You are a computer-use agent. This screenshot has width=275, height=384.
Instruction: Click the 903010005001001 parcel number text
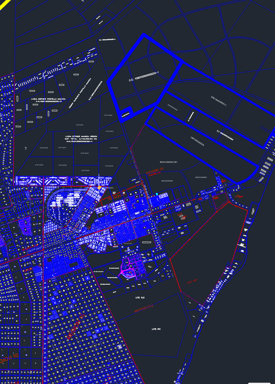tap(169, 162)
